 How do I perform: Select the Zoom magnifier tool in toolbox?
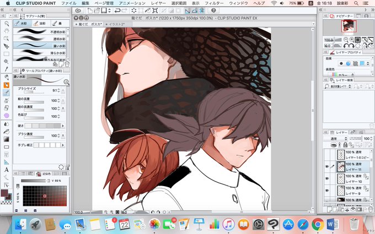tap(7, 24)
